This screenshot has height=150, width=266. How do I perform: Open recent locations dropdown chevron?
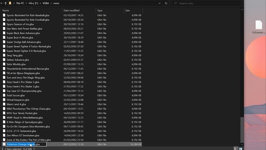(1, 3)
